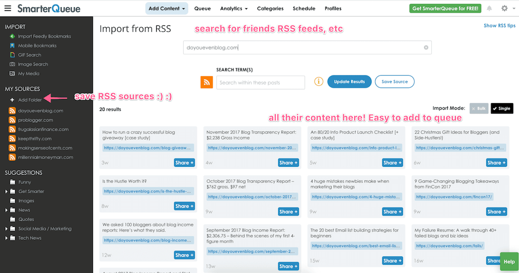
Task: Open the doyouevenblog.com/fails/ link
Action: [449, 246]
